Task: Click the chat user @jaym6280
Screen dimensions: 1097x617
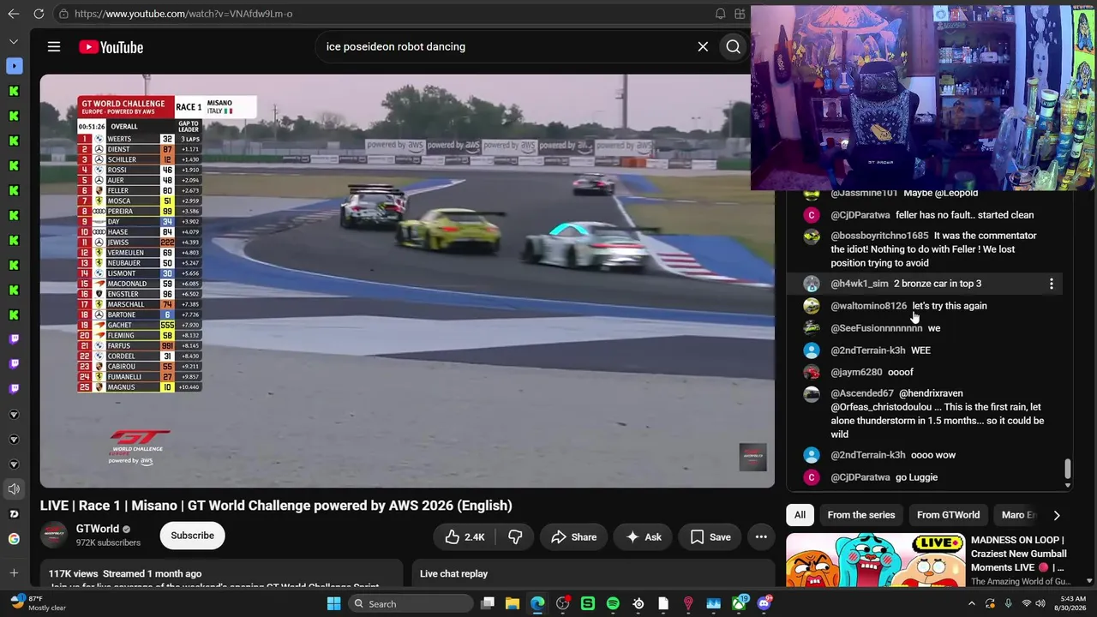Action: coord(856,373)
